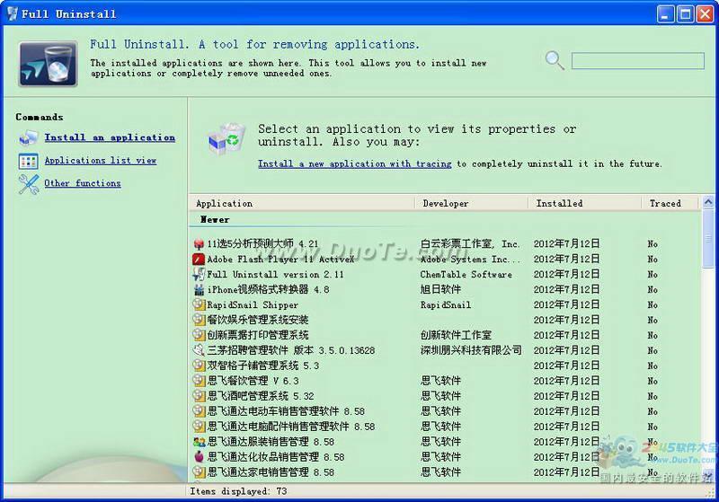Open the Install an application link
719x502 pixels.
click(110, 137)
